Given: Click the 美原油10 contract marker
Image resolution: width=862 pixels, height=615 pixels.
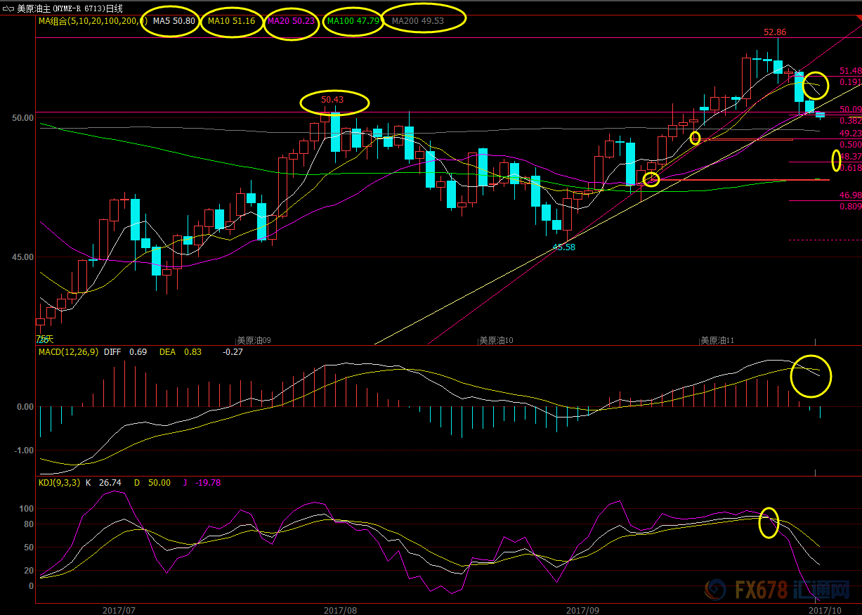Looking at the screenshot, I should (x=495, y=340).
